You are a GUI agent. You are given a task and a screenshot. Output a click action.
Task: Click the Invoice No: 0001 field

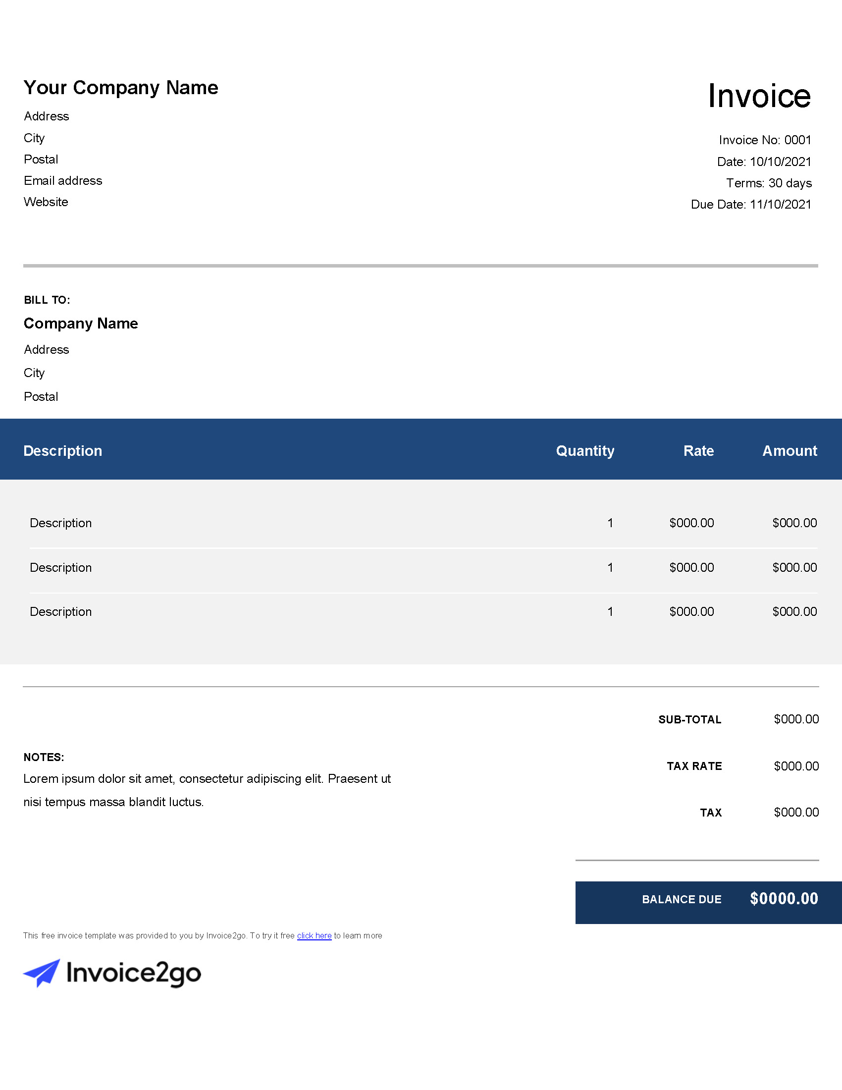coord(765,140)
